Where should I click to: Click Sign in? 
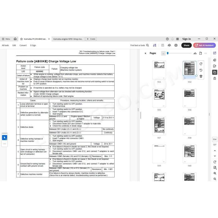click(x=187, y=39)
